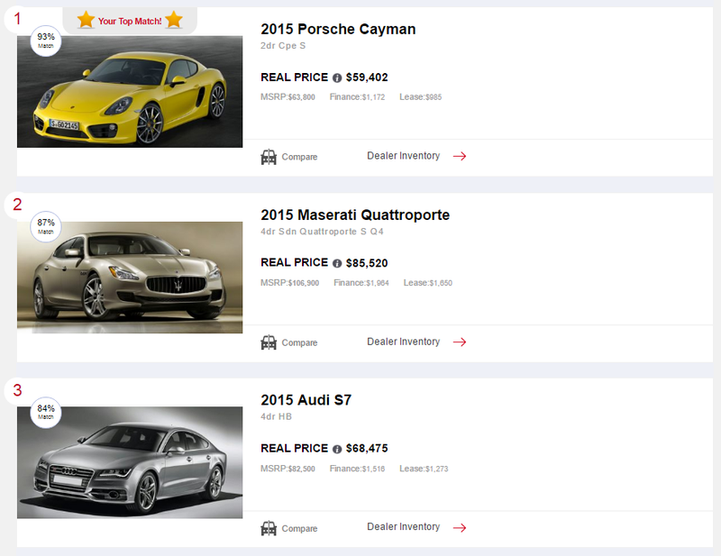Click the $85,520 real price
721x556 pixels.
click(367, 263)
